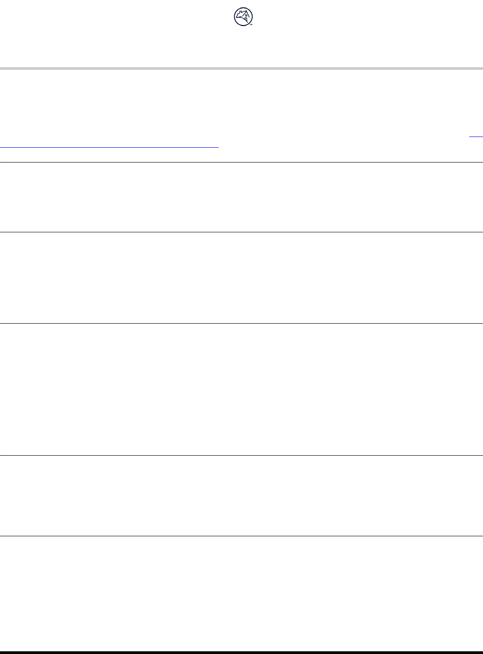483x654 pixels.
Task: Click the blank area between gray bar and link
Action: point(241,103)
